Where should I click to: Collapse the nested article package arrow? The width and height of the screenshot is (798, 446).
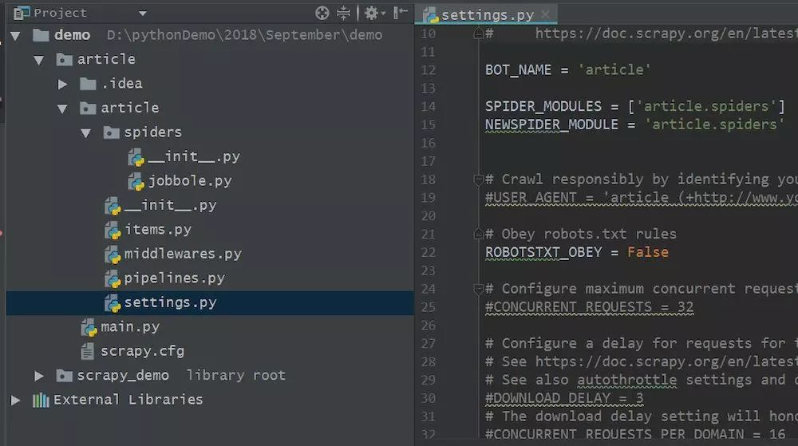(62, 109)
